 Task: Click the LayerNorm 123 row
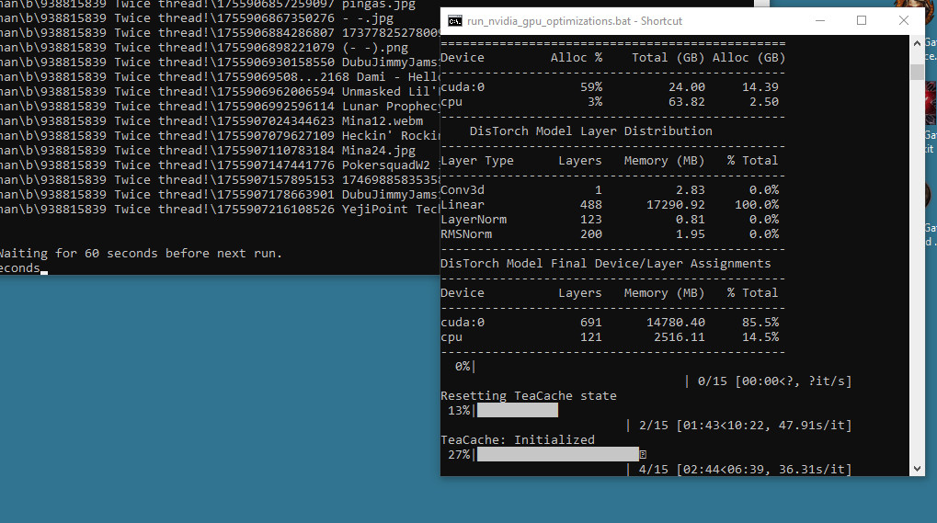coord(610,220)
